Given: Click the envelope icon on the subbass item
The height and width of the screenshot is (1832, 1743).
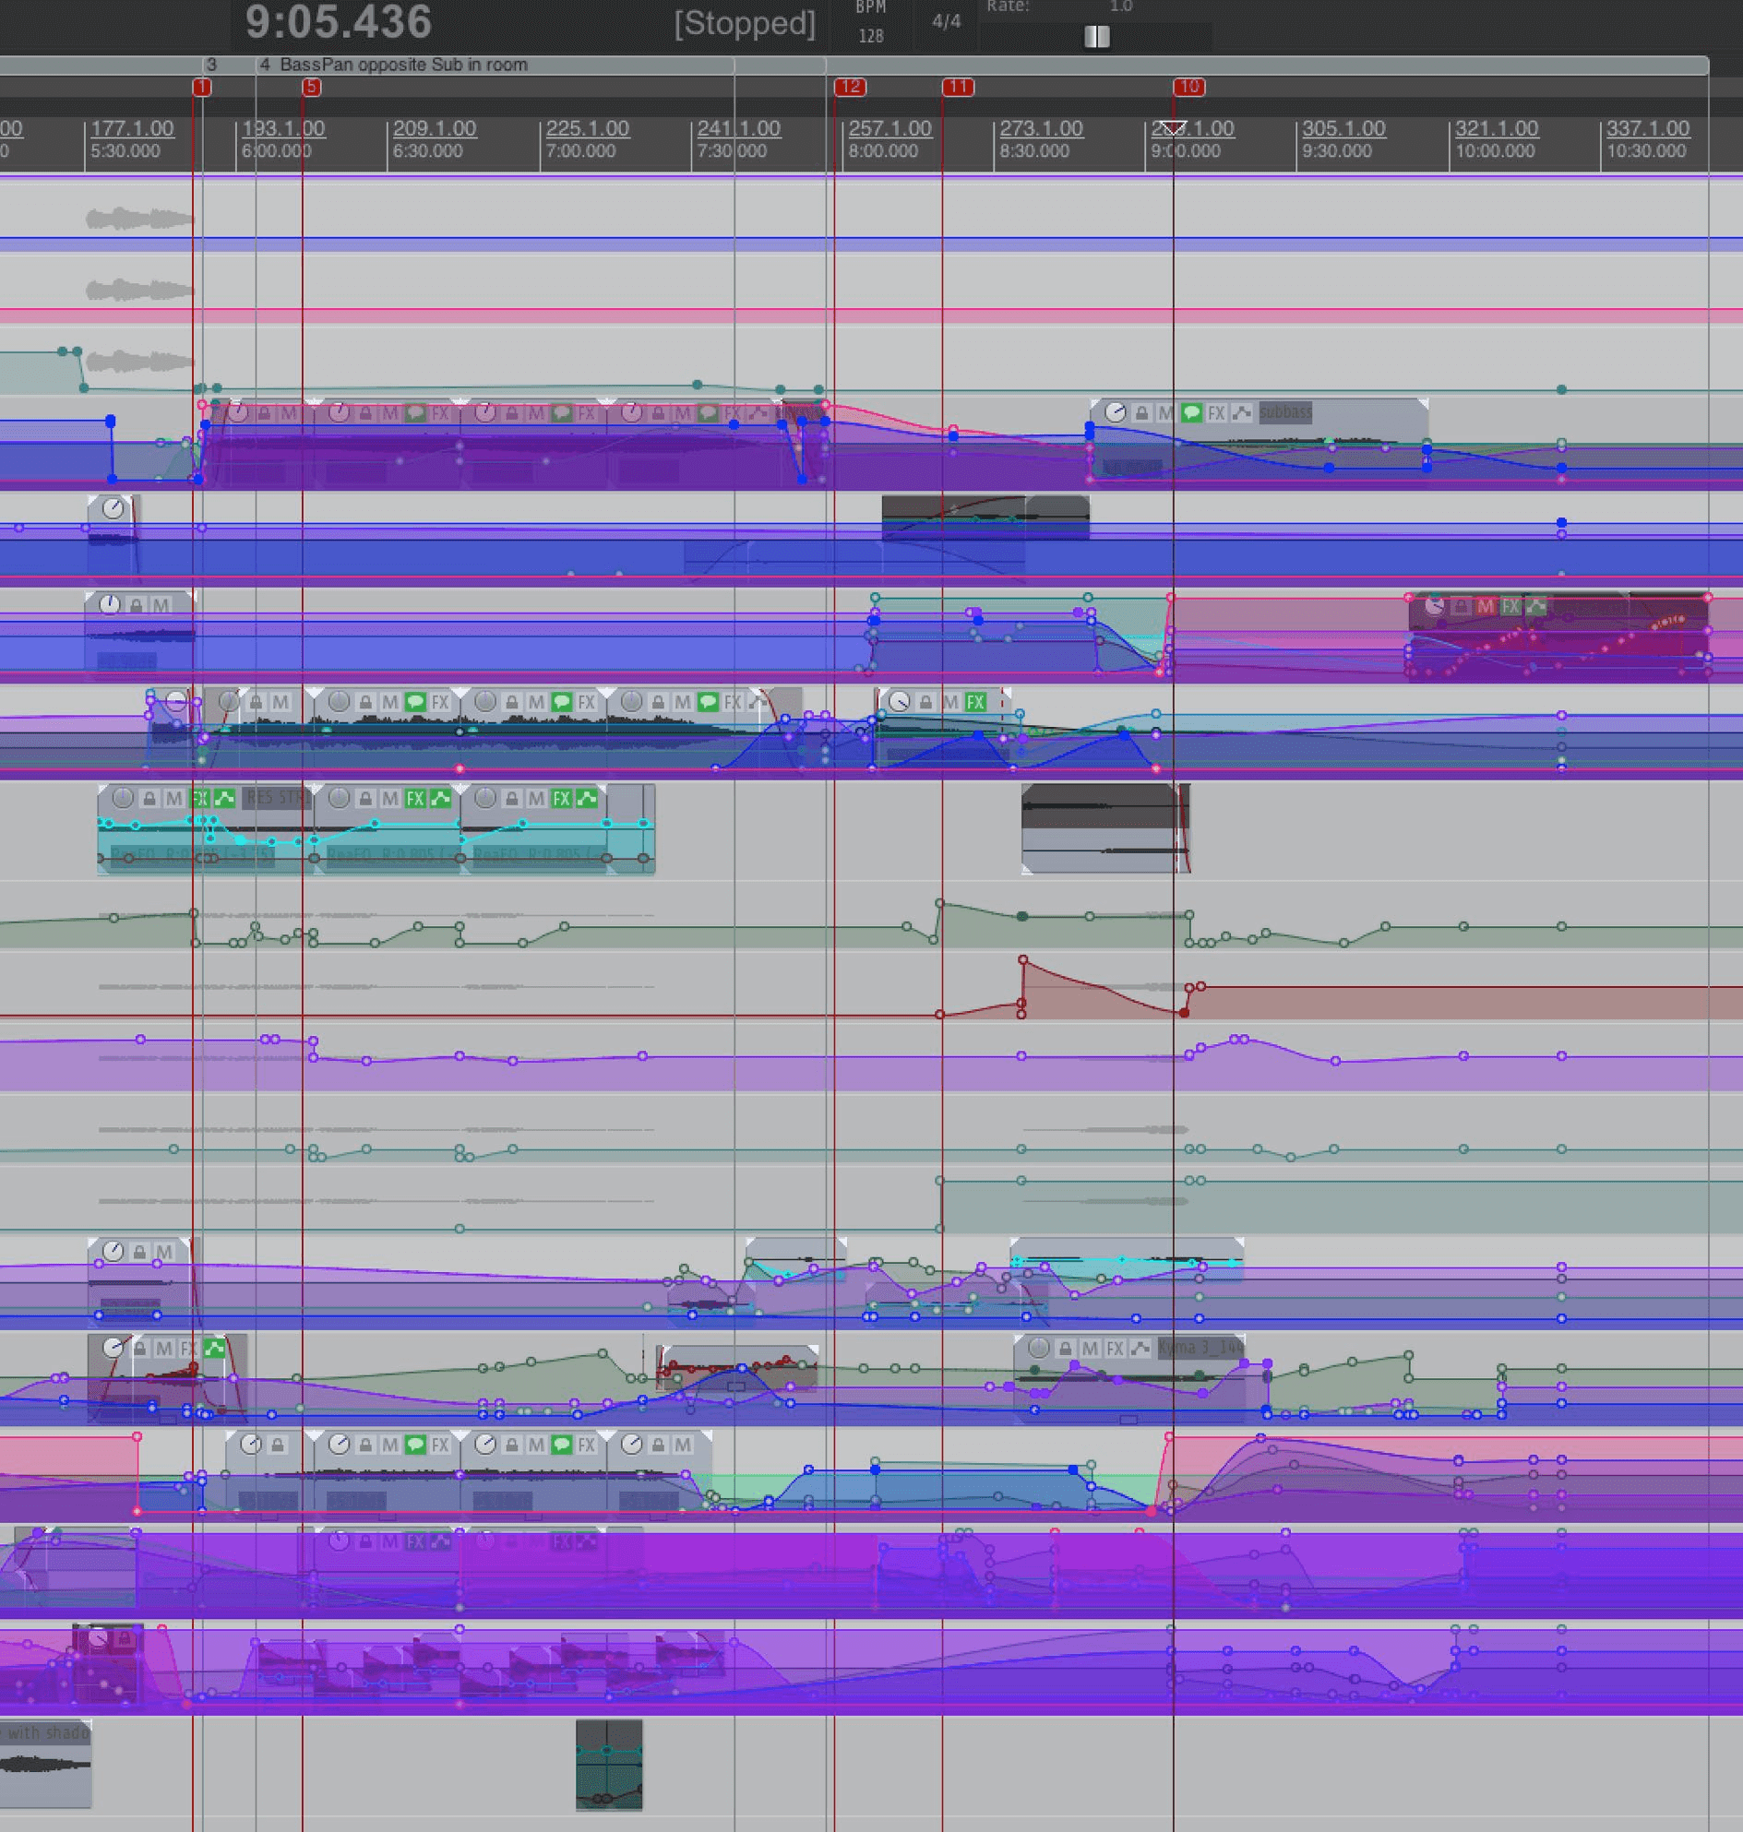Looking at the screenshot, I should coord(1241,413).
